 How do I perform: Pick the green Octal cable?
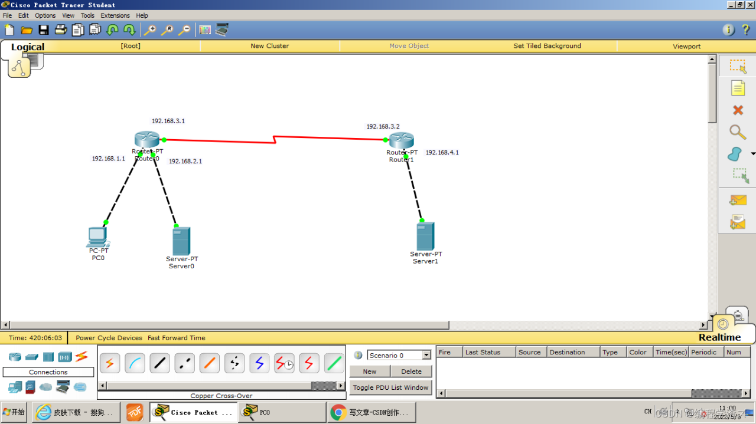click(x=334, y=363)
